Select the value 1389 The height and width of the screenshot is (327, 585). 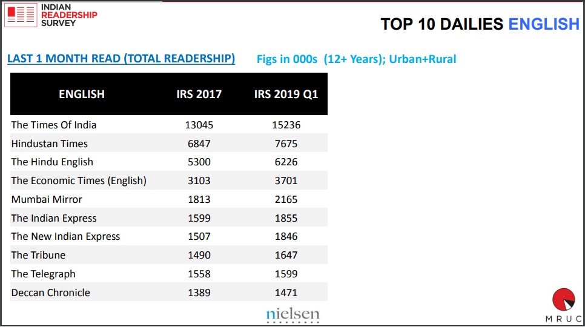point(199,292)
